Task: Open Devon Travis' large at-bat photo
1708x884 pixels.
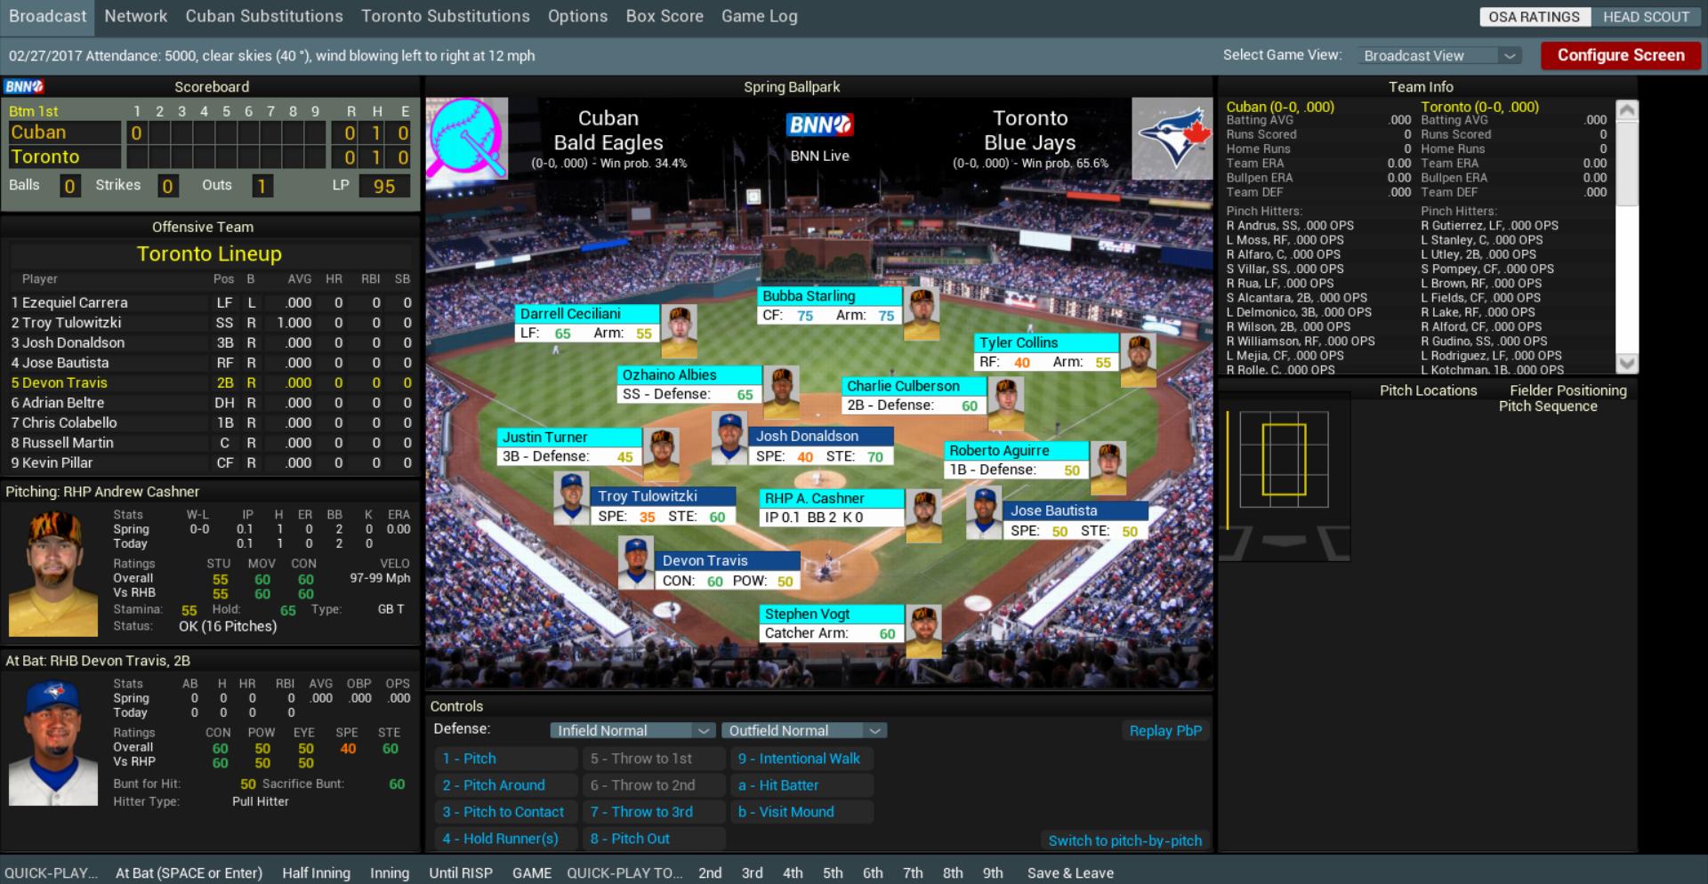Action: pos(53,743)
